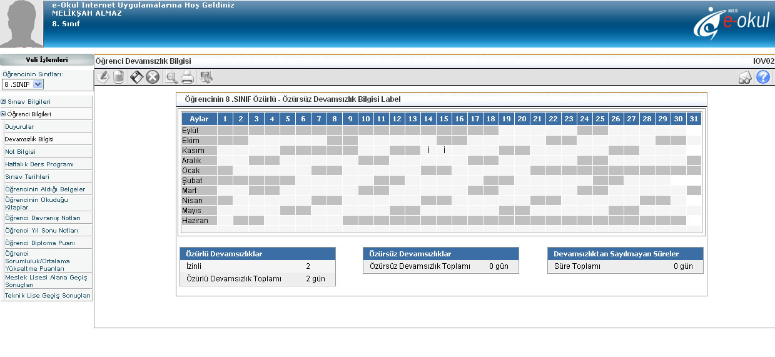Click the student profile photo
The width and height of the screenshot is (775, 357).
point(22,23)
